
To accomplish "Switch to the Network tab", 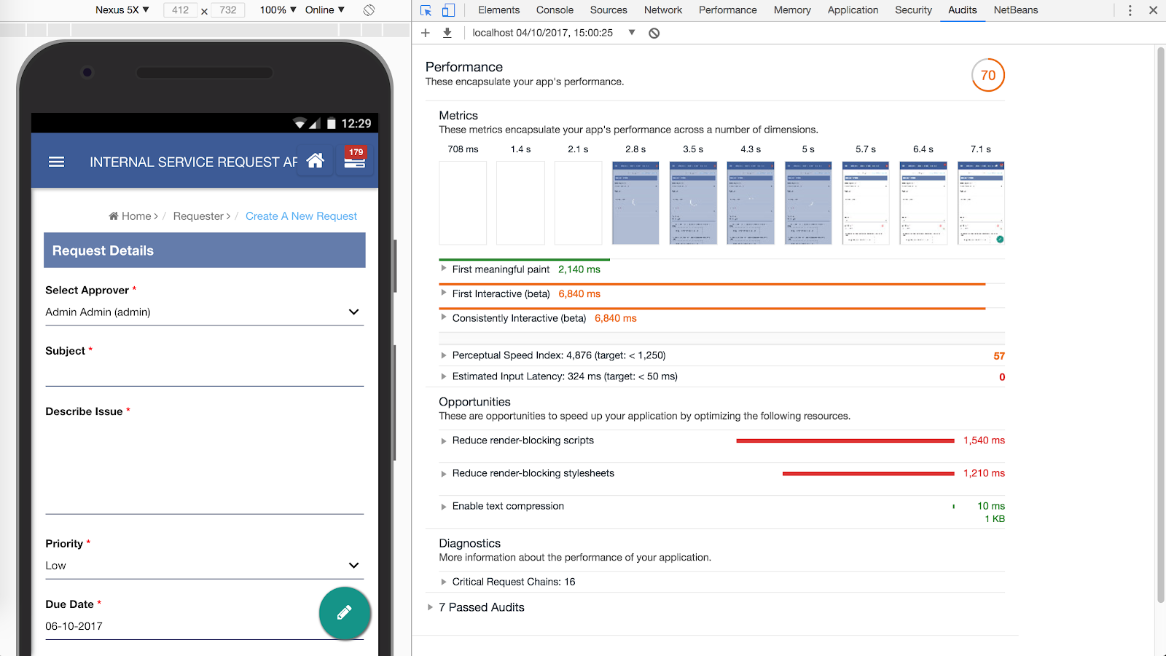I will (x=663, y=10).
